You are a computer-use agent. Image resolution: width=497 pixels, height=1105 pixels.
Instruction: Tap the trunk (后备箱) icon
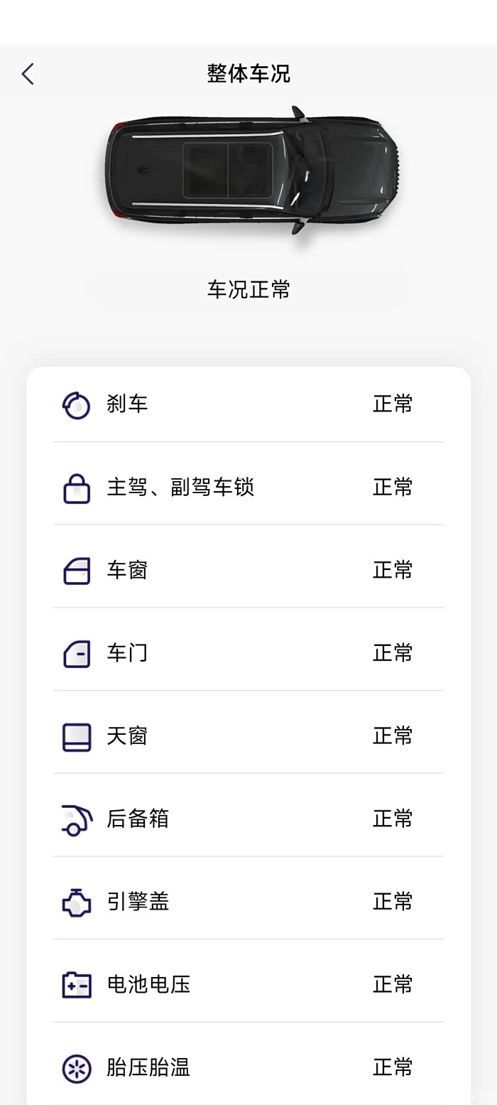coord(76,819)
